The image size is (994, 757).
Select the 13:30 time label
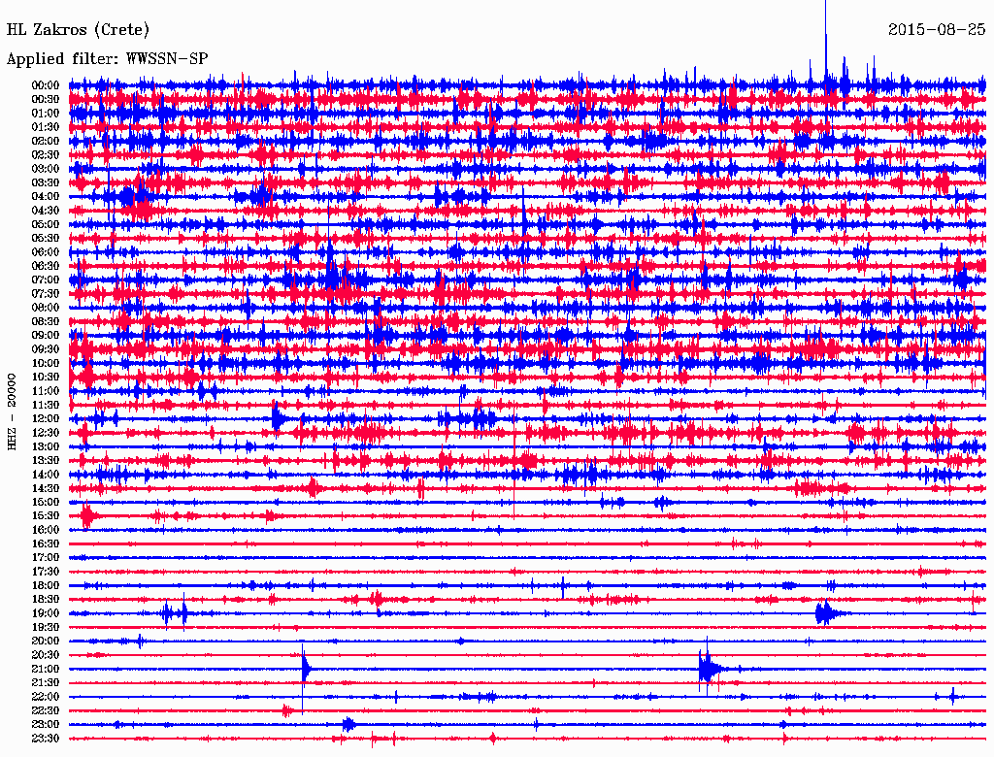coord(46,461)
